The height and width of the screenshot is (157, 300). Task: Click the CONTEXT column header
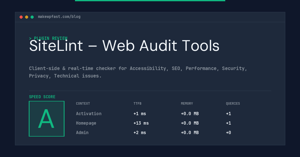click(x=83, y=104)
